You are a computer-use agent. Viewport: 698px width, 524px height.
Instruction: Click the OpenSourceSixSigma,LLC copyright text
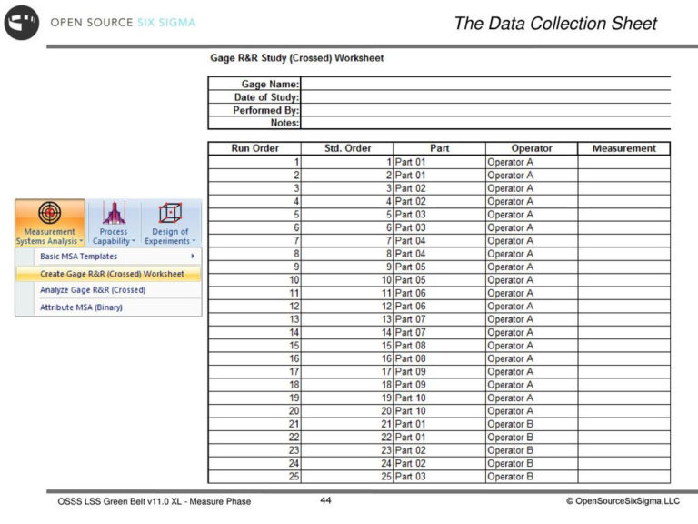623,501
